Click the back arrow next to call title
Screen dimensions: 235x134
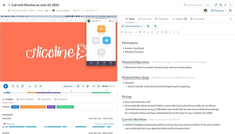[4, 5]
